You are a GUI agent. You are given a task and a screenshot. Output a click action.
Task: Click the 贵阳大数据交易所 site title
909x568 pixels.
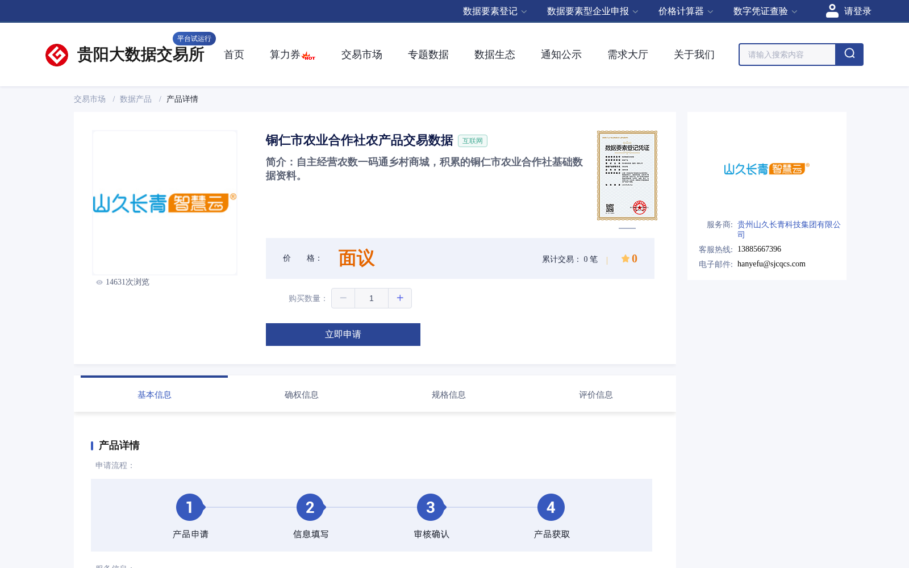point(140,55)
